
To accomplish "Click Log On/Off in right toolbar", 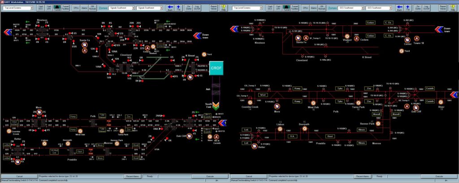I will (426, 8).
